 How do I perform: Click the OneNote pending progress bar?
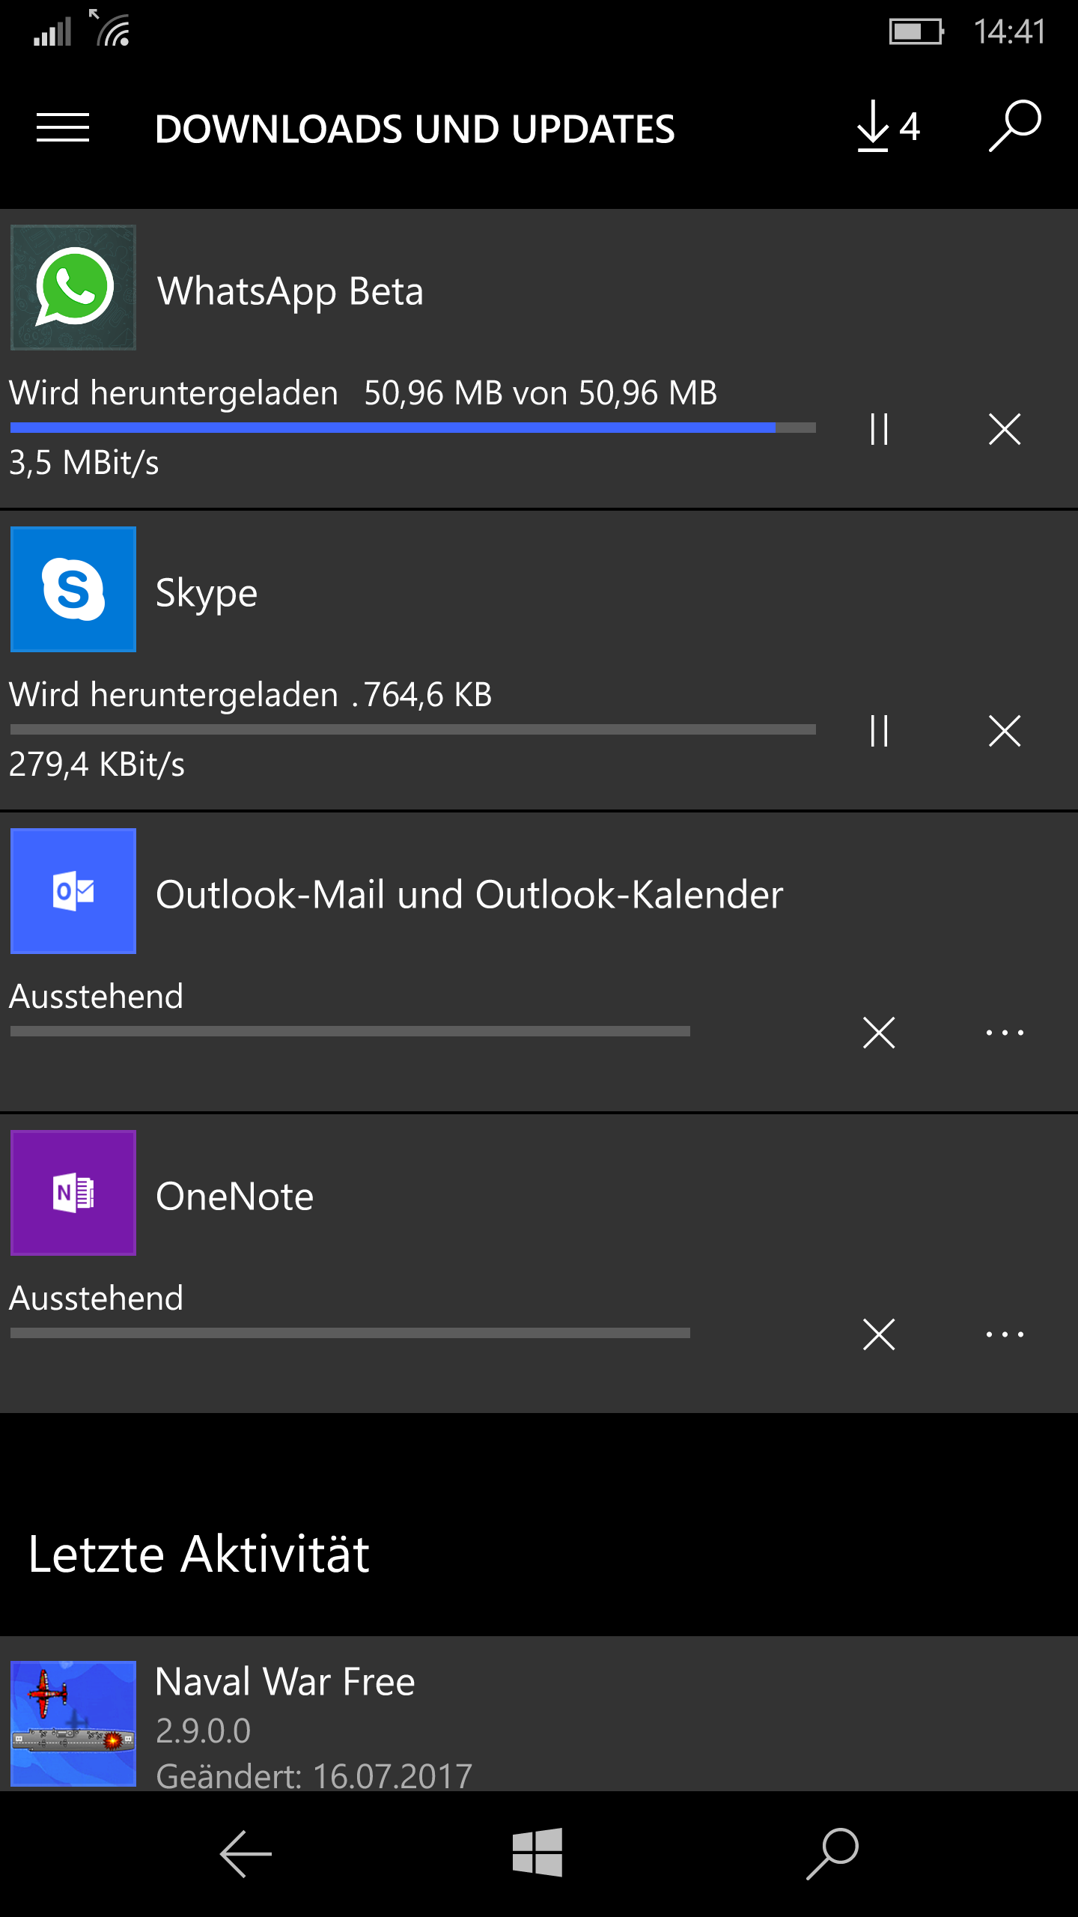[350, 1333]
